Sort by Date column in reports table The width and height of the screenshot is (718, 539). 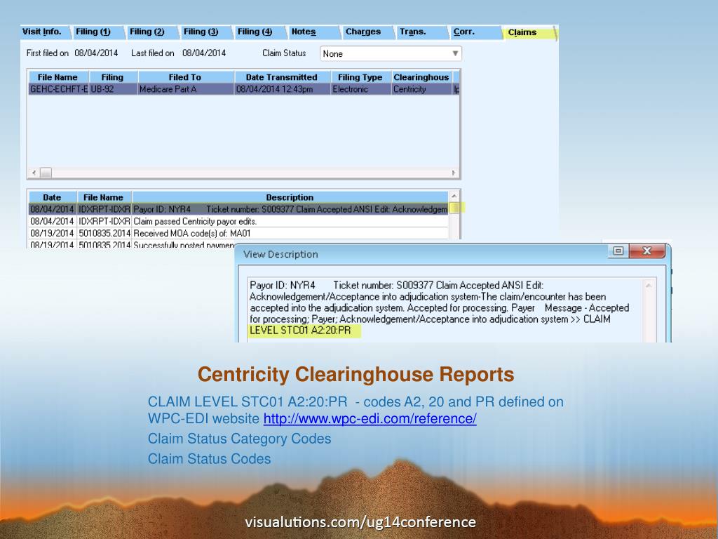click(53, 197)
